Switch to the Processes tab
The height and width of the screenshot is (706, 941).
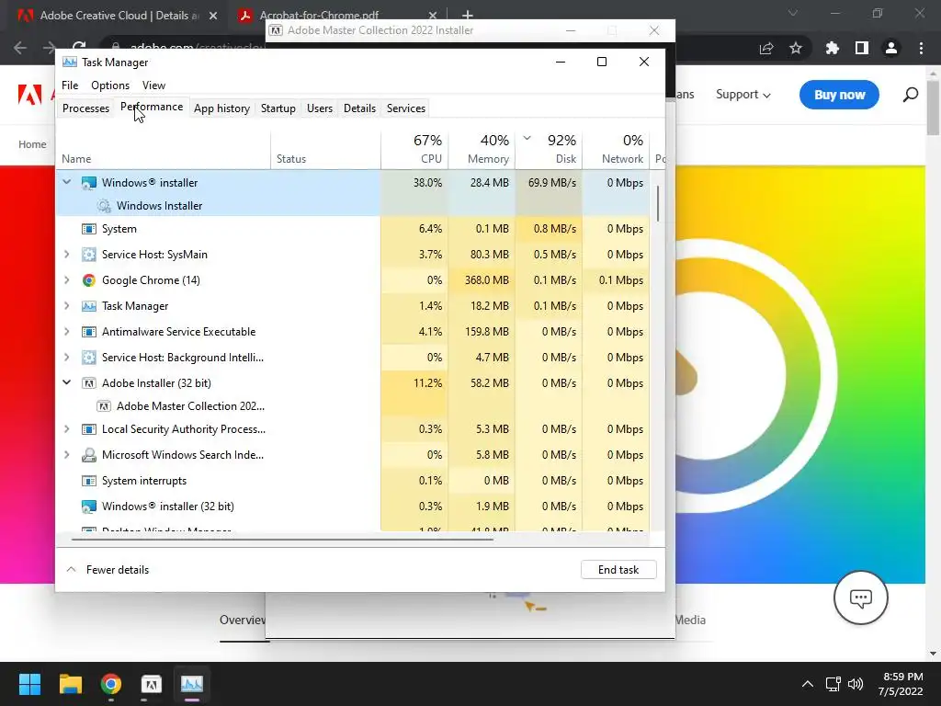85,108
